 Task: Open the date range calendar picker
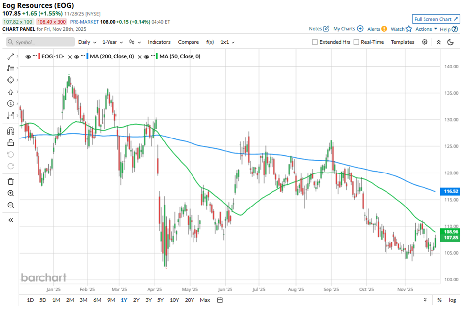pos(220,300)
